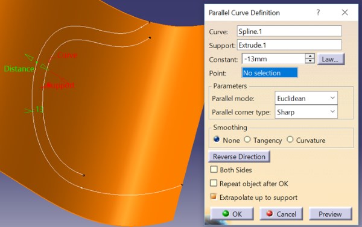Click the Preview button
Viewport: 362px width, 227px height.
point(331,214)
